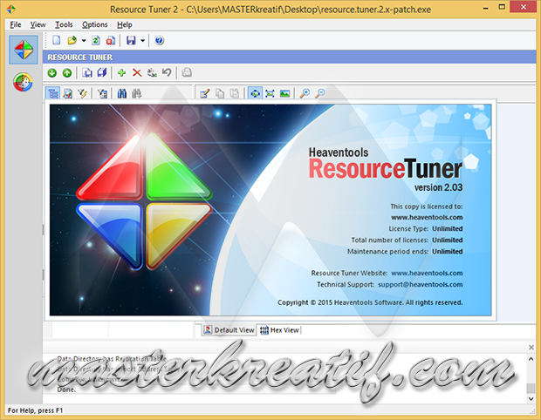This screenshot has height=420, width=541.
Task: Click the "For Help, press F1" status text
Action: (x=35, y=410)
